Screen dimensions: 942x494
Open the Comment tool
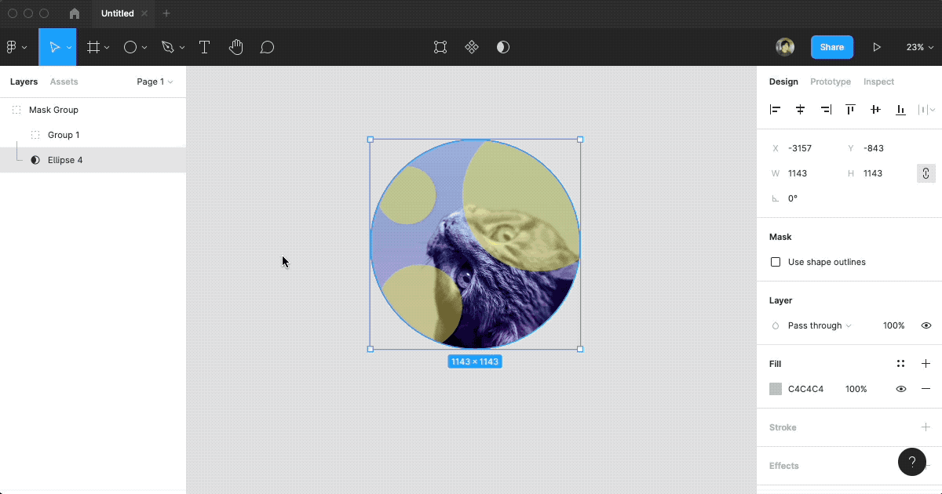click(267, 46)
